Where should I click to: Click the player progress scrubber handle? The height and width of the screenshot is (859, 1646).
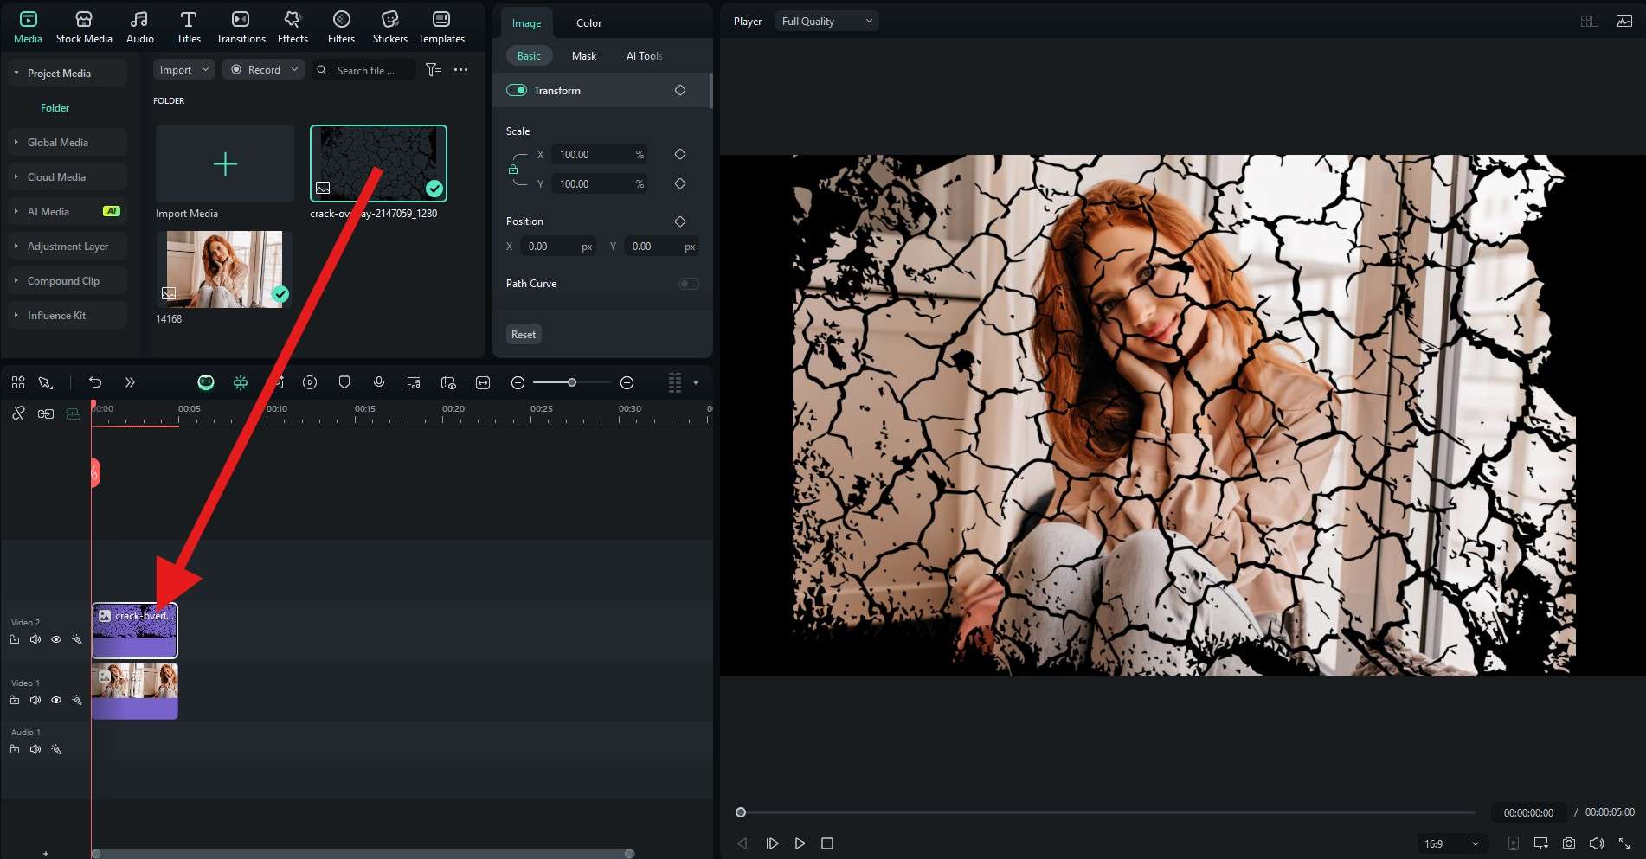click(741, 812)
